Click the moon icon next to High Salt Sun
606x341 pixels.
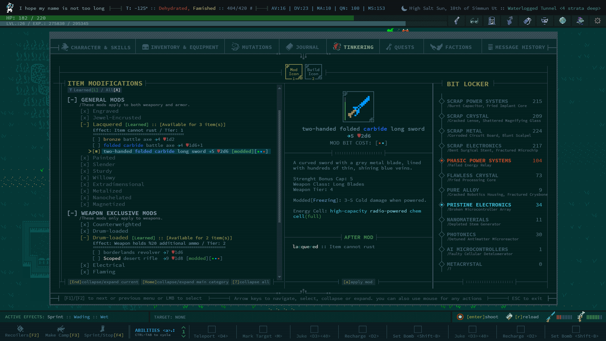404,8
